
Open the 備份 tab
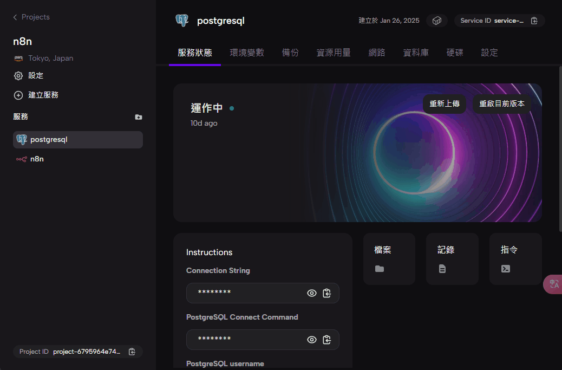point(290,53)
